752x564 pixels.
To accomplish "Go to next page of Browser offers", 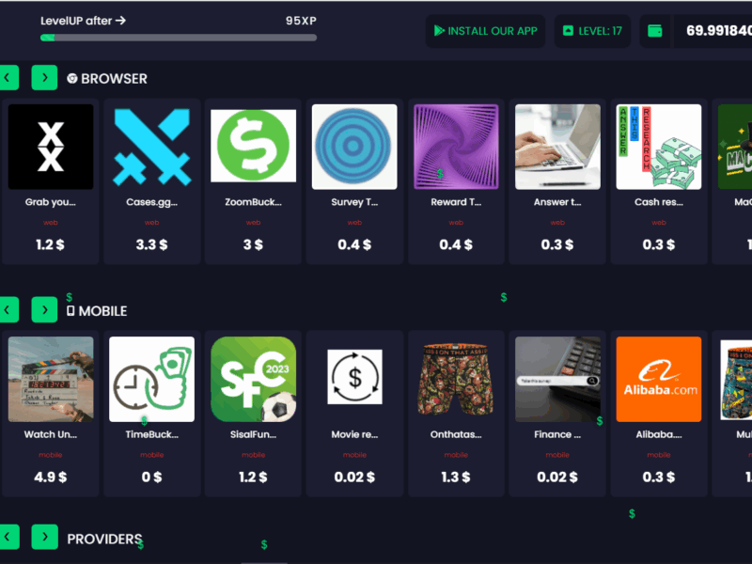I will point(44,78).
